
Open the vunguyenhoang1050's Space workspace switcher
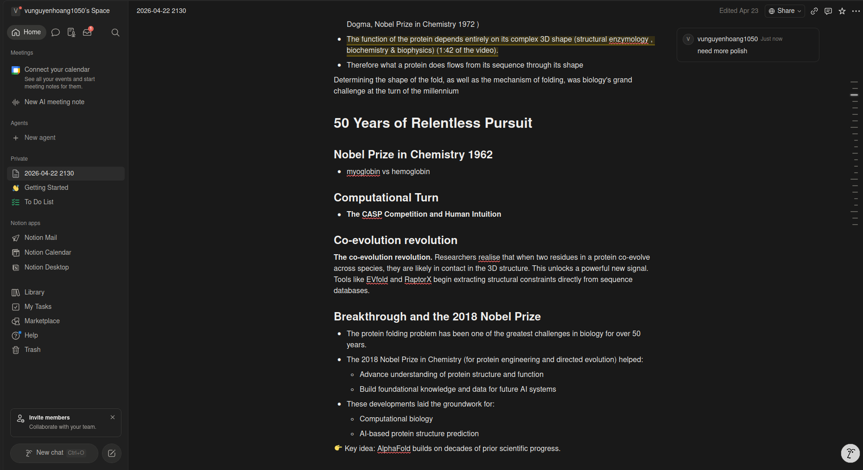pyautogui.click(x=61, y=11)
